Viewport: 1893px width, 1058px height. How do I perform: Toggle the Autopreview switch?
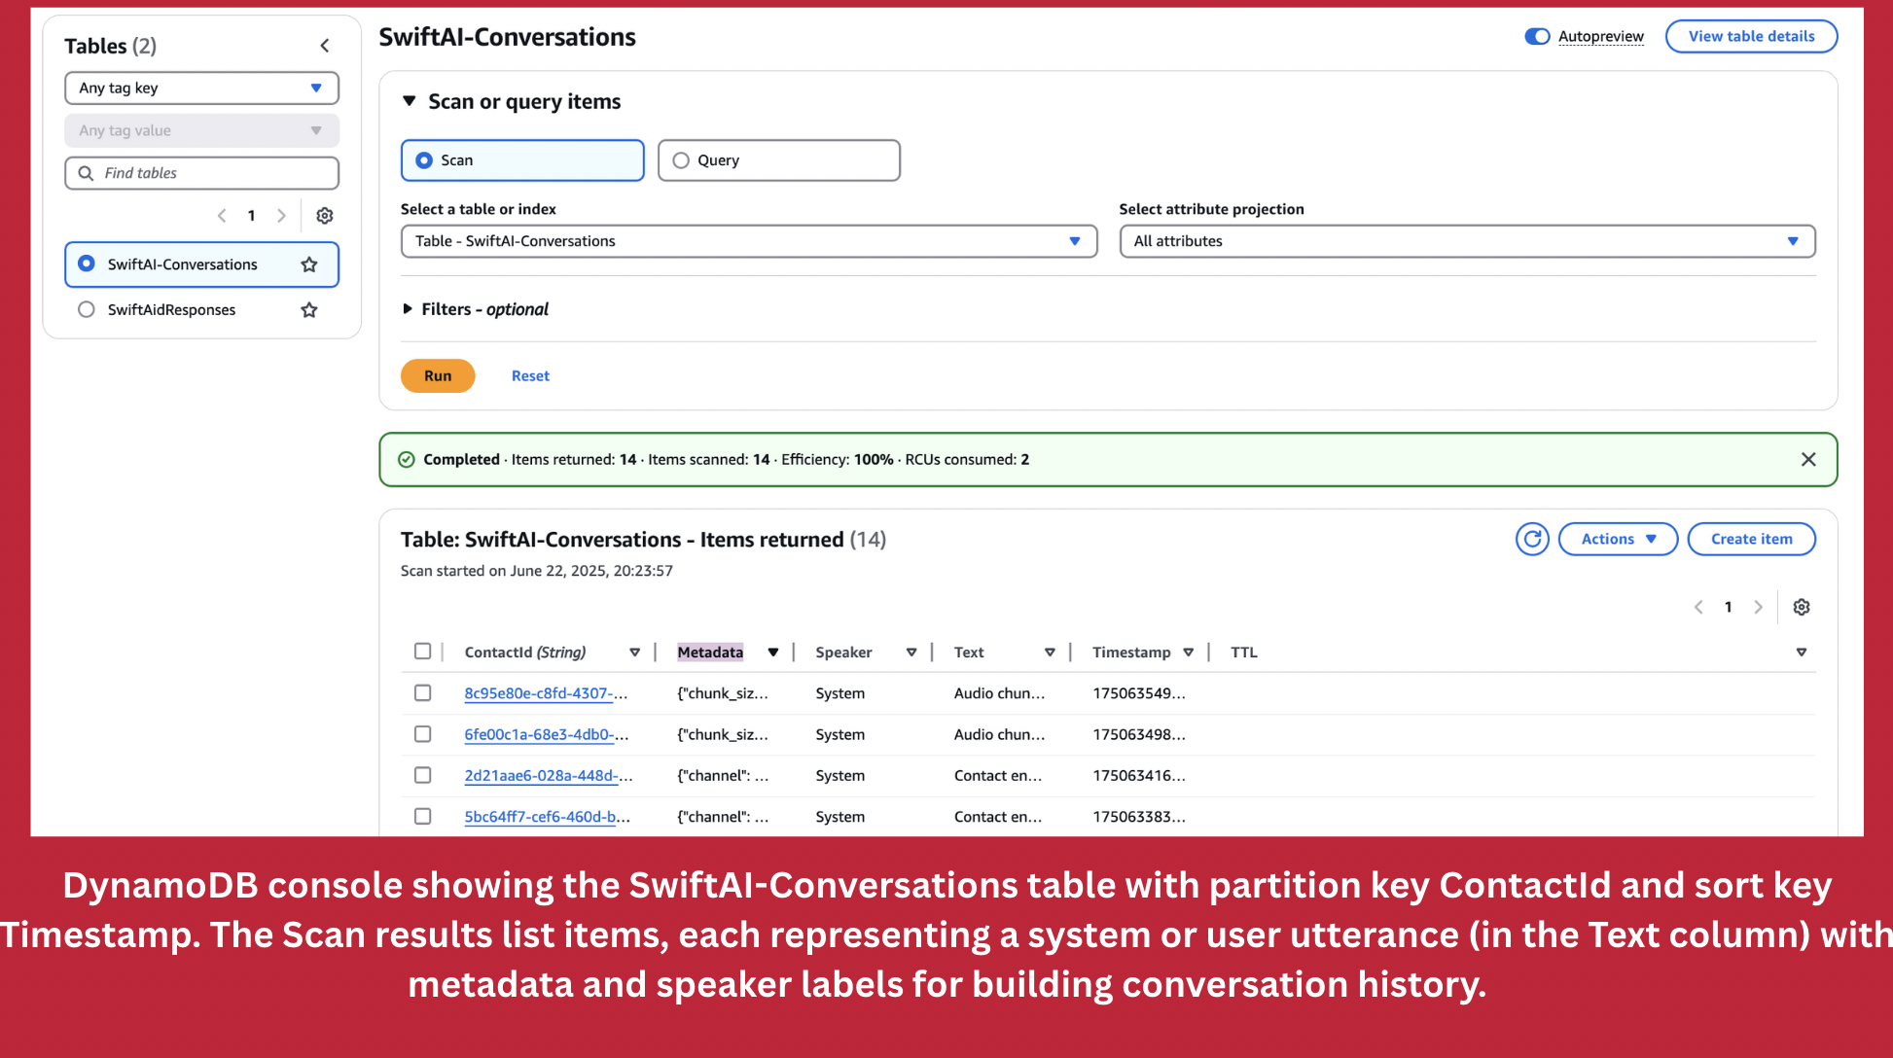tap(1537, 36)
